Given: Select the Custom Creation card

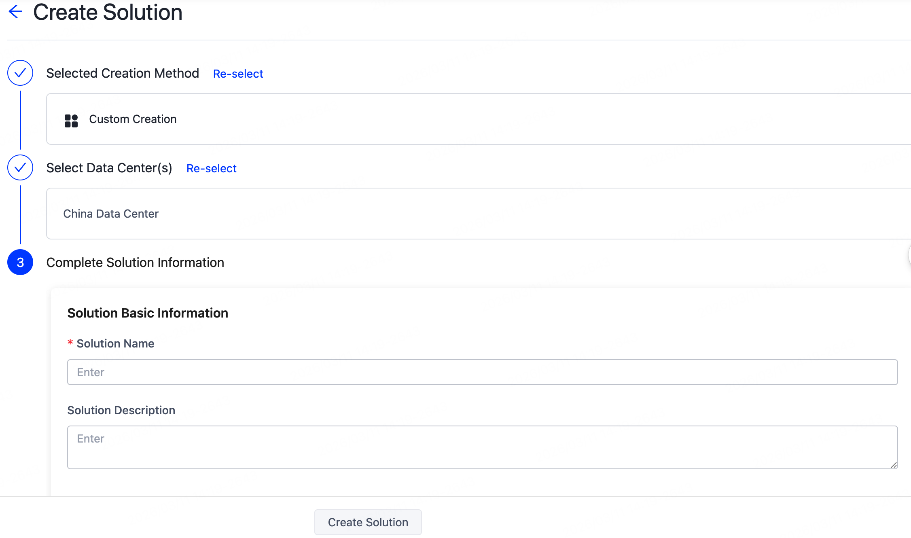Looking at the screenshot, I should (x=477, y=119).
